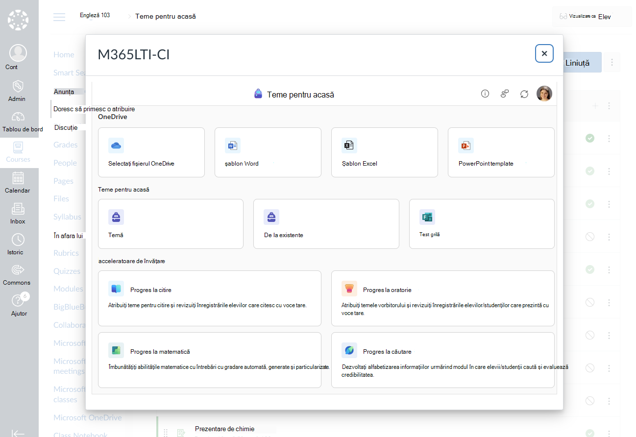Click plus icon in assignment group header
This screenshot has height=437, width=636.
(595, 106)
